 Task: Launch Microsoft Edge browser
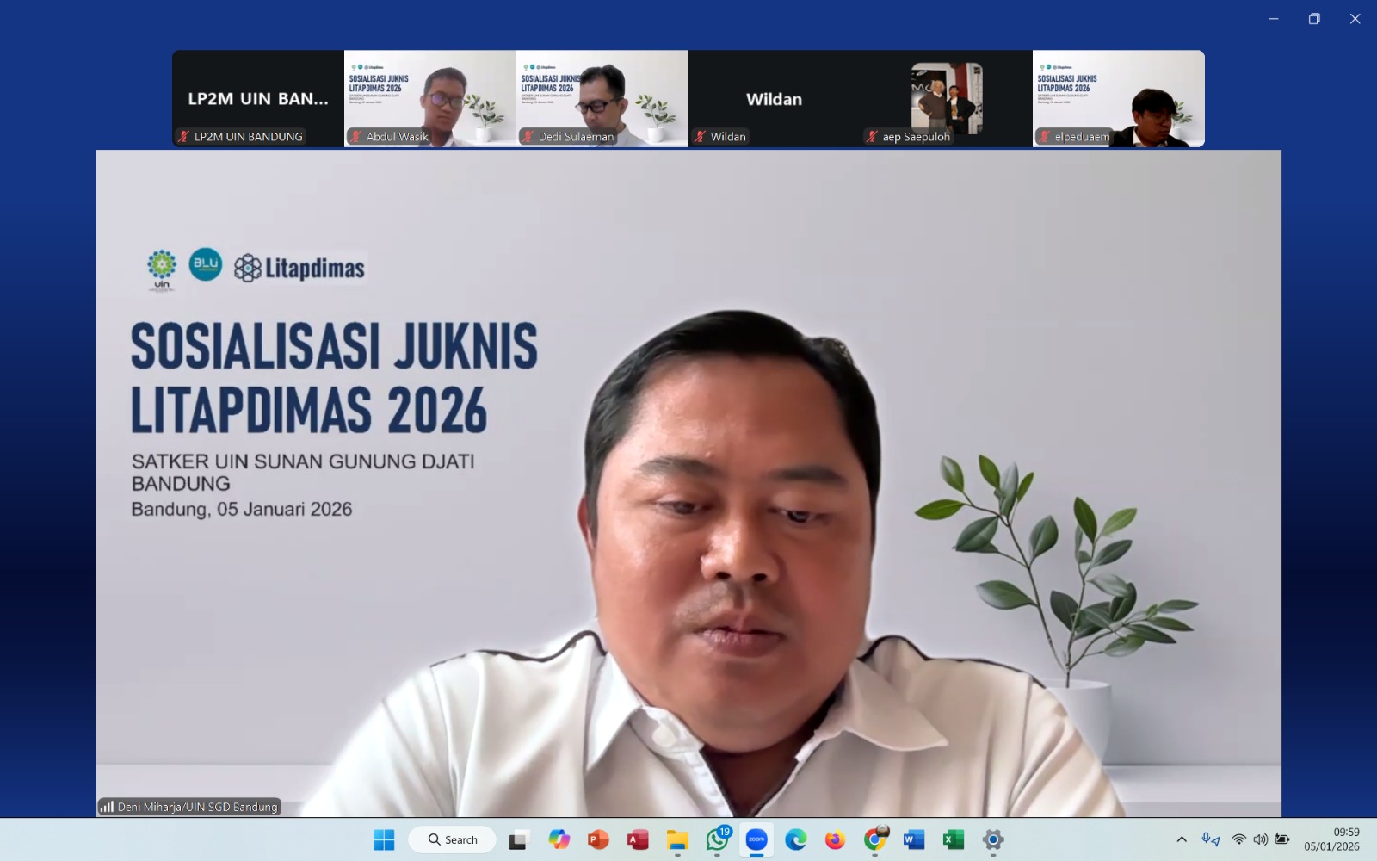coord(796,839)
